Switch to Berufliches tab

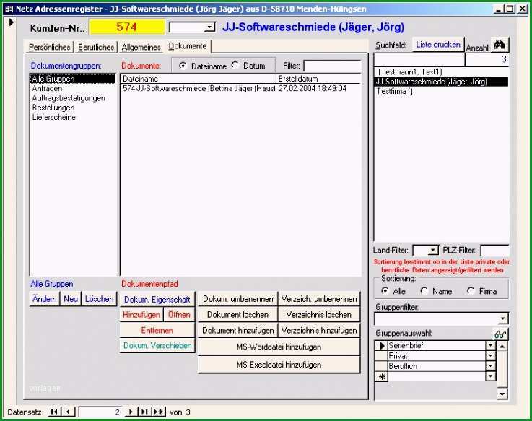point(96,47)
